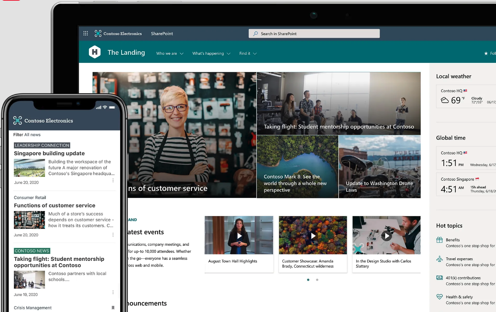Screen dimensions: 496x312
Task: Play the August Town Hall Highlights video
Action: coord(239,235)
